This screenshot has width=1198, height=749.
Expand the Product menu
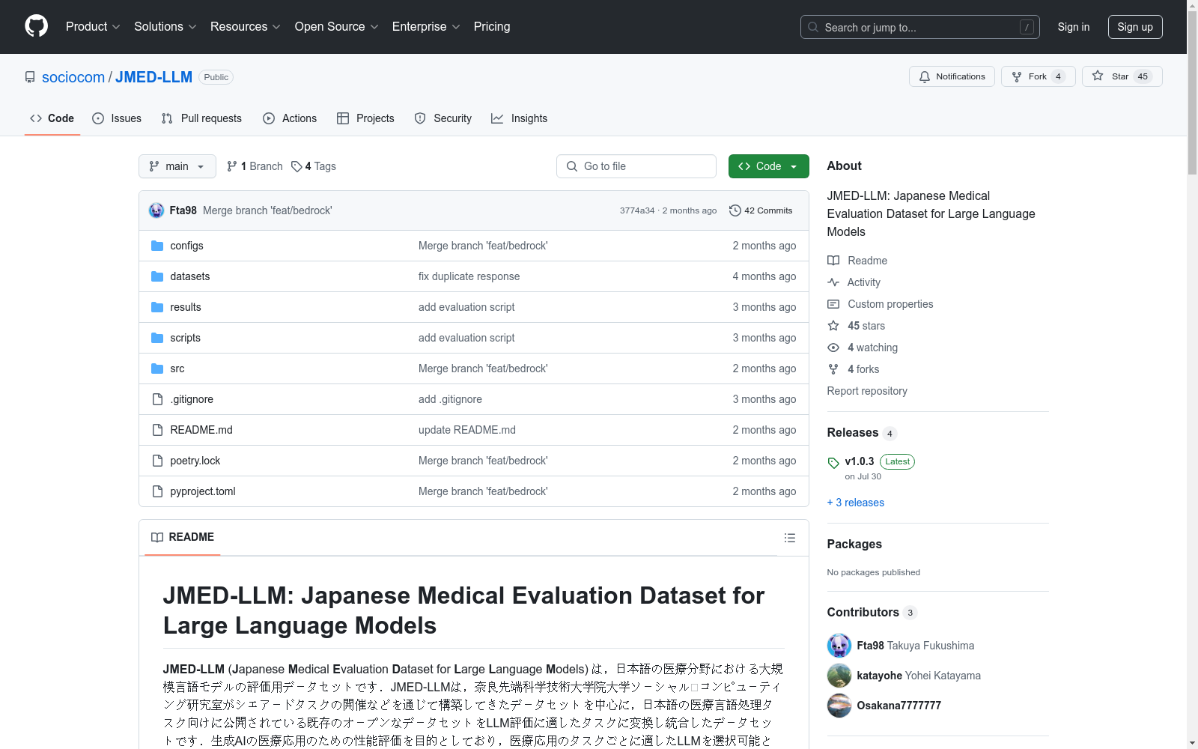93,26
